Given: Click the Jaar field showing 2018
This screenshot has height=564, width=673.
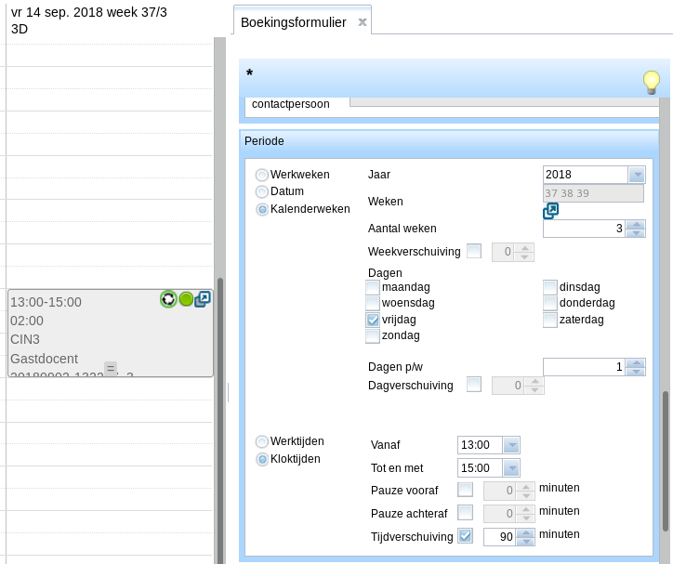Looking at the screenshot, I should coord(586,175).
